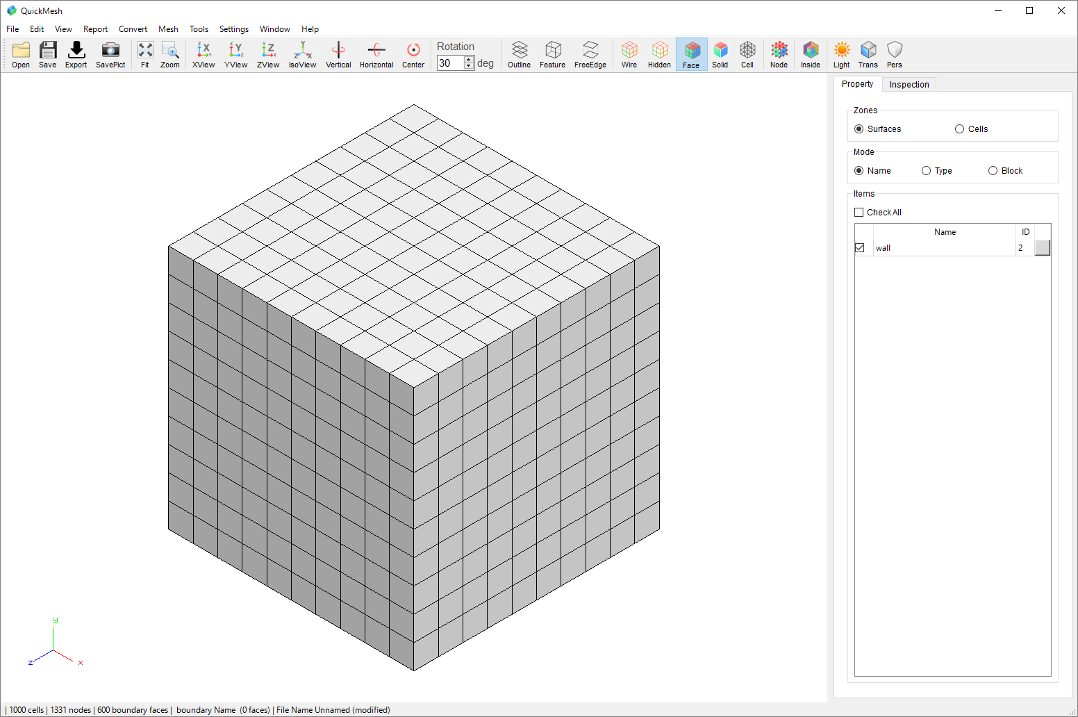Fit the mesh to the view

coord(145,54)
